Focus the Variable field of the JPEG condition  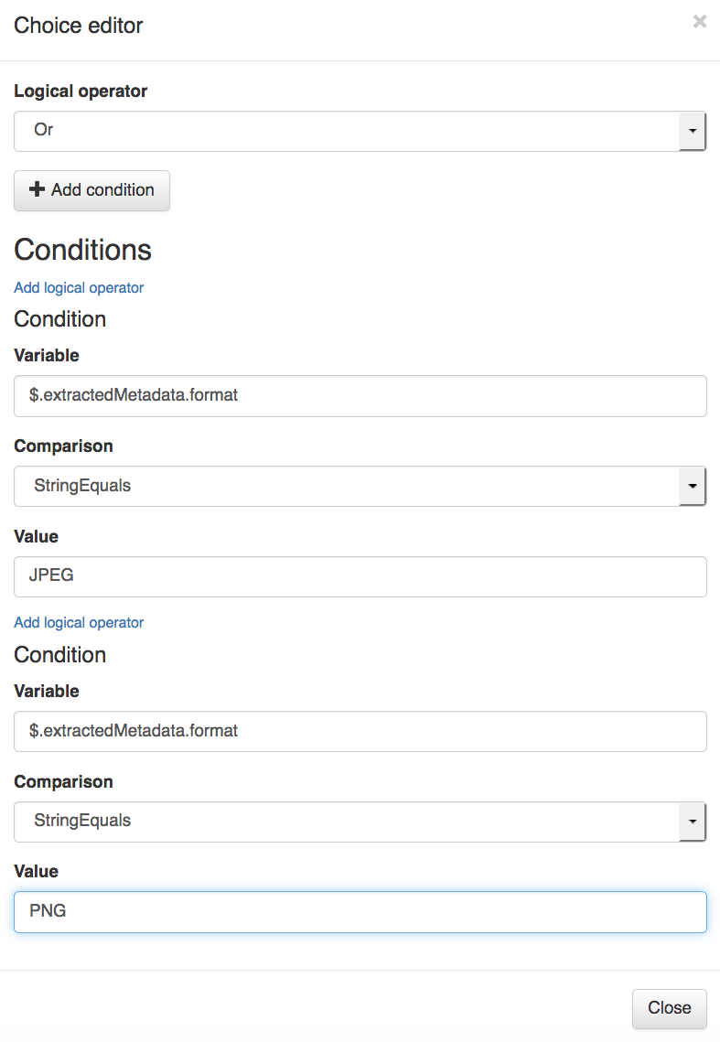[360, 396]
